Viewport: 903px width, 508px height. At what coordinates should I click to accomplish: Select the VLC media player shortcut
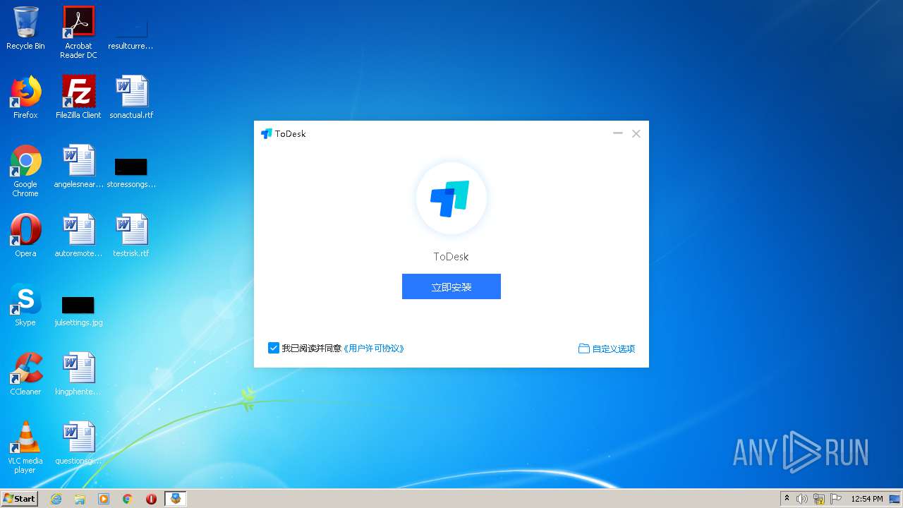(x=25, y=447)
